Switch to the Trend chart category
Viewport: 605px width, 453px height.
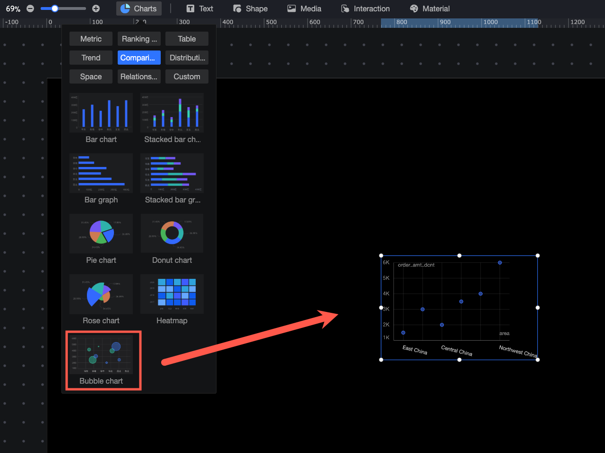pos(91,58)
